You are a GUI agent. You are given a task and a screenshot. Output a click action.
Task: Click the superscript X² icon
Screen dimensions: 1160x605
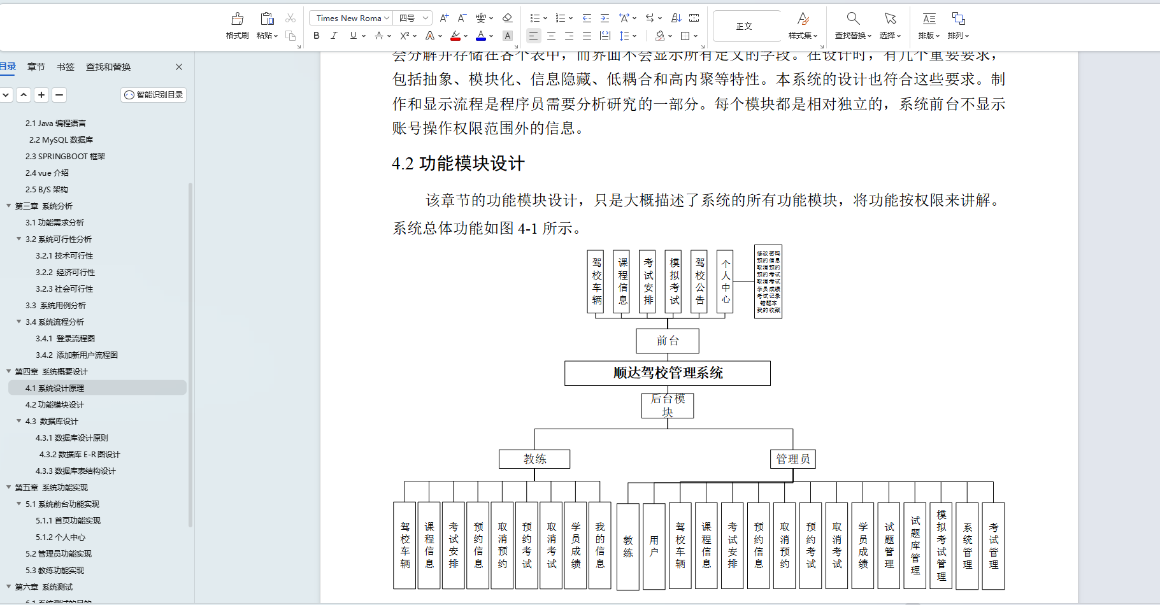[x=405, y=36]
